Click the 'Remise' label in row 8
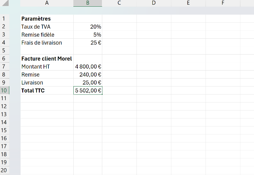 [47, 75]
